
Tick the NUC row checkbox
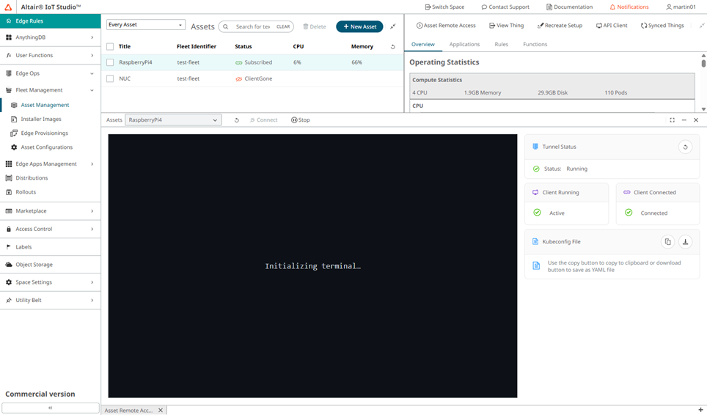click(x=110, y=78)
